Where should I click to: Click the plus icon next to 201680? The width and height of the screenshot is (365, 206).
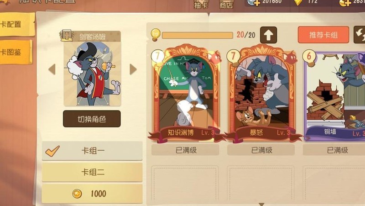click(257, 3)
